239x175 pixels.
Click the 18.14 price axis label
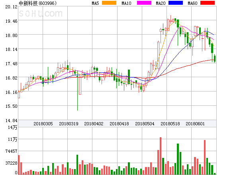(x=12, y=49)
